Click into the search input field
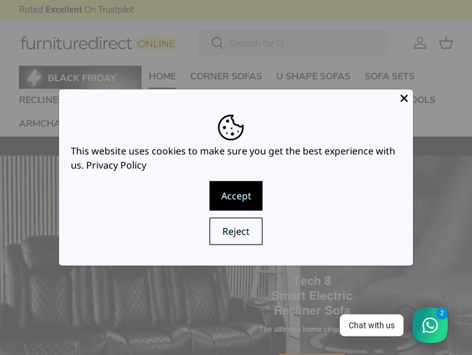The width and height of the screenshot is (472, 355). pyautogui.click(x=302, y=43)
